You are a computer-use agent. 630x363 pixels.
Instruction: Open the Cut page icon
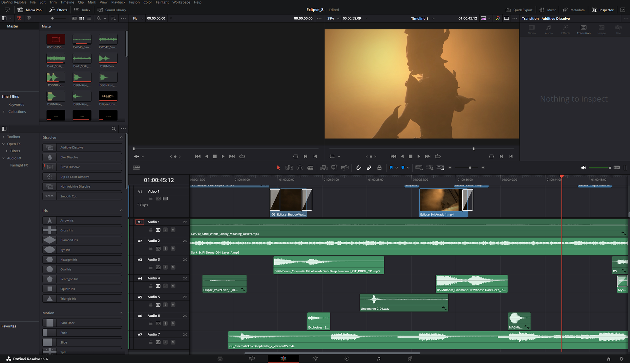(252, 359)
